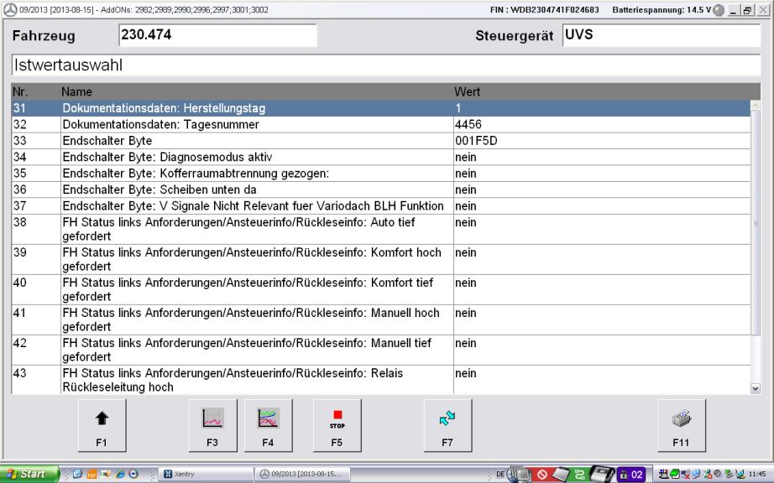Click the third quick launch icon
This screenshot has width=774, height=483.
106,474
